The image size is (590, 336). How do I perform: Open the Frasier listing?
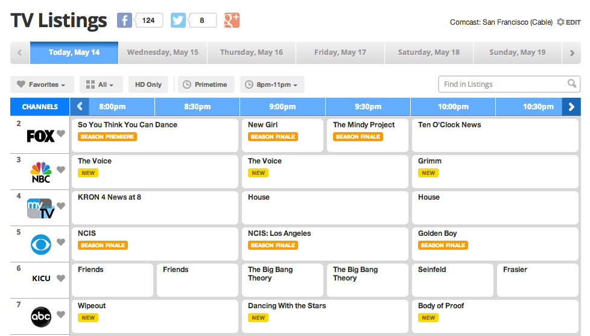pos(538,280)
